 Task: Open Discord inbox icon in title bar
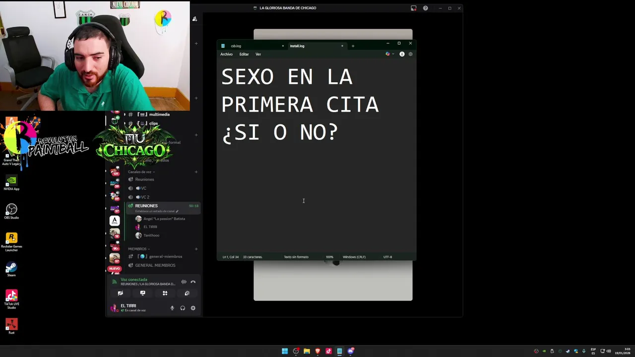413,8
